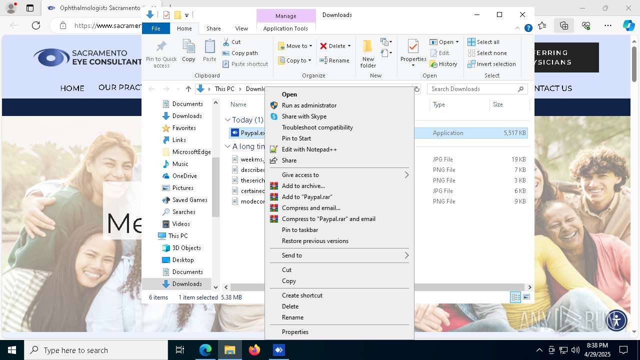Click the Task View taskbar icon

pos(180,350)
